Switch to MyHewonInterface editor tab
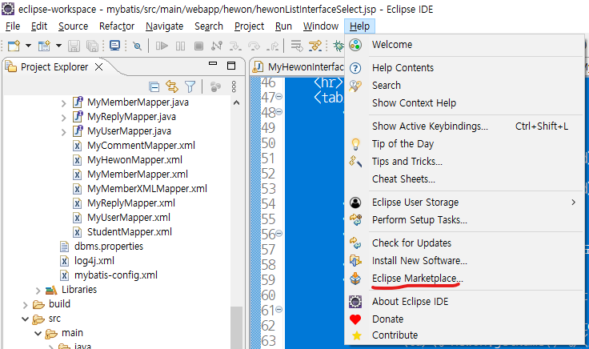This screenshot has width=589, height=349. click(298, 67)
